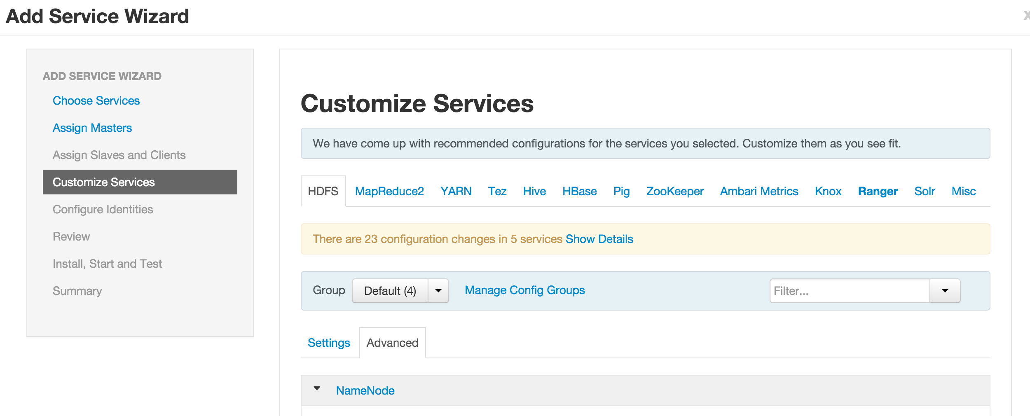Click inside the Filter text field
The image size is (1030, 416).
(x=850, y=291)
